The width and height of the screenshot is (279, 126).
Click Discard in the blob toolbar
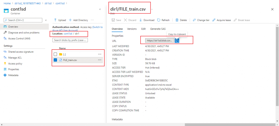click(x=130, y=20)
